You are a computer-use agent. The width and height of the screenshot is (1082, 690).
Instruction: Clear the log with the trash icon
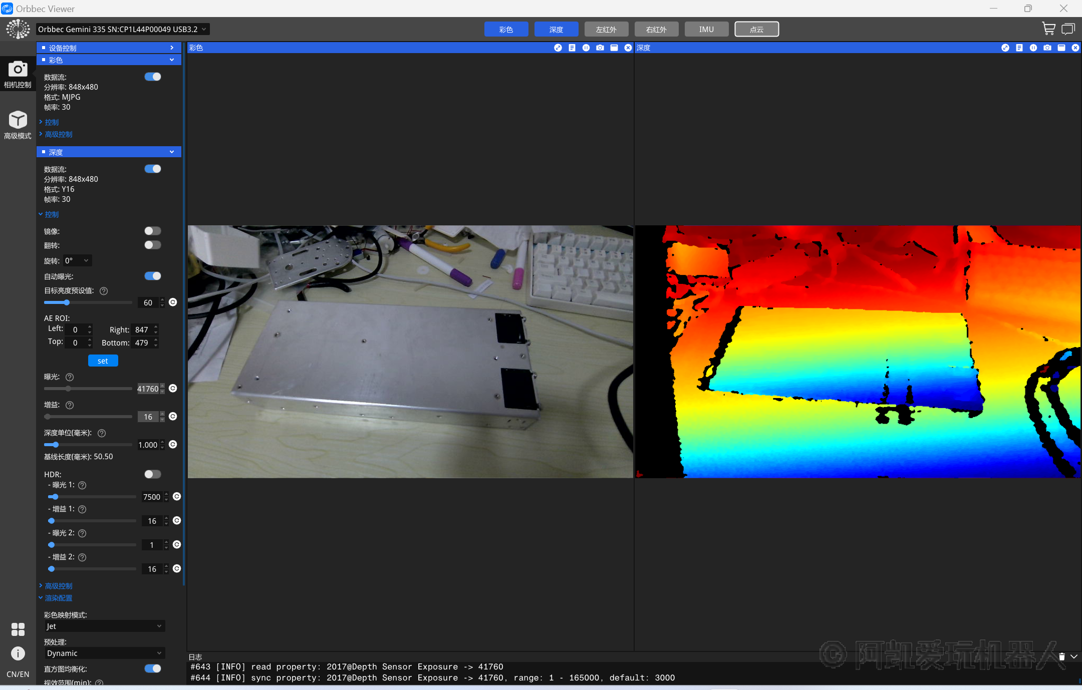pyautogui.click(x=1061, y=656)
